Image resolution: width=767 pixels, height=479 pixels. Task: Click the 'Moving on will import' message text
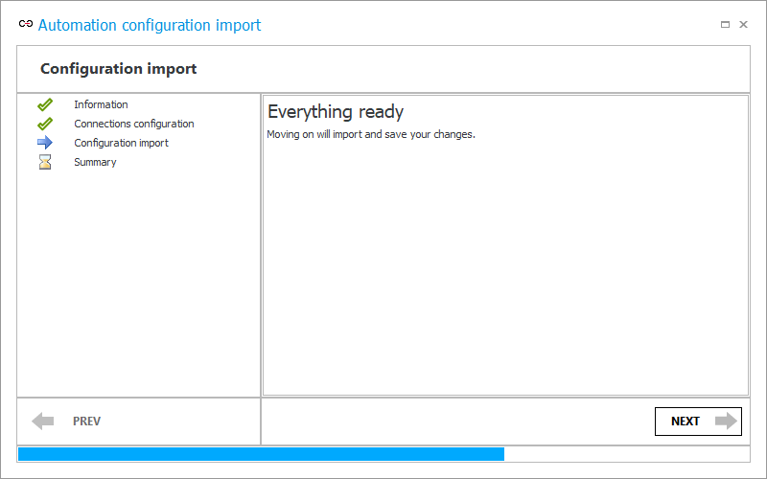[371, 134]
